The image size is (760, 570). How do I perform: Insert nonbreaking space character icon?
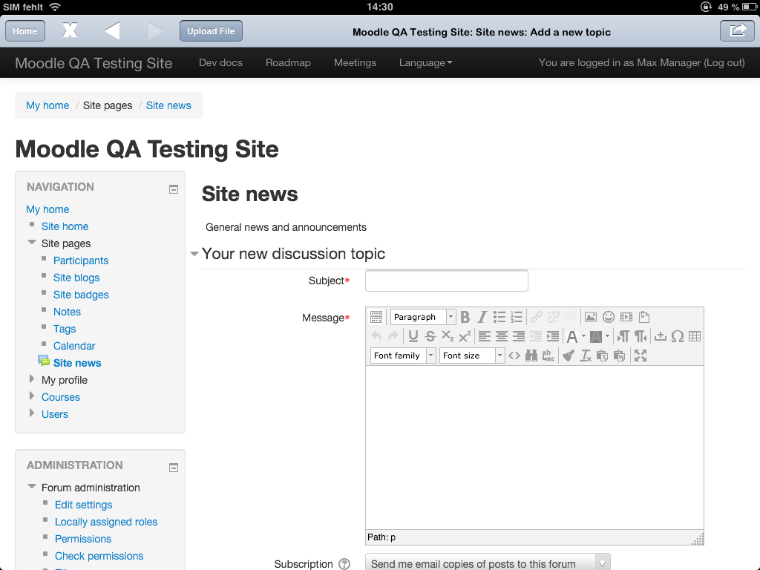click(660, 336)
